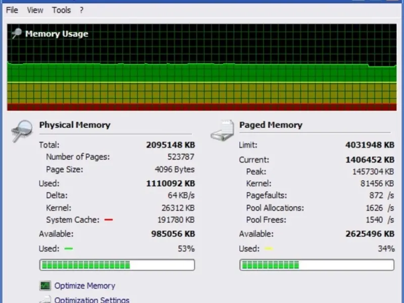Click the Physical Memory heading
Viewport: 404px width, 303px height.
(x=75, y=125)
